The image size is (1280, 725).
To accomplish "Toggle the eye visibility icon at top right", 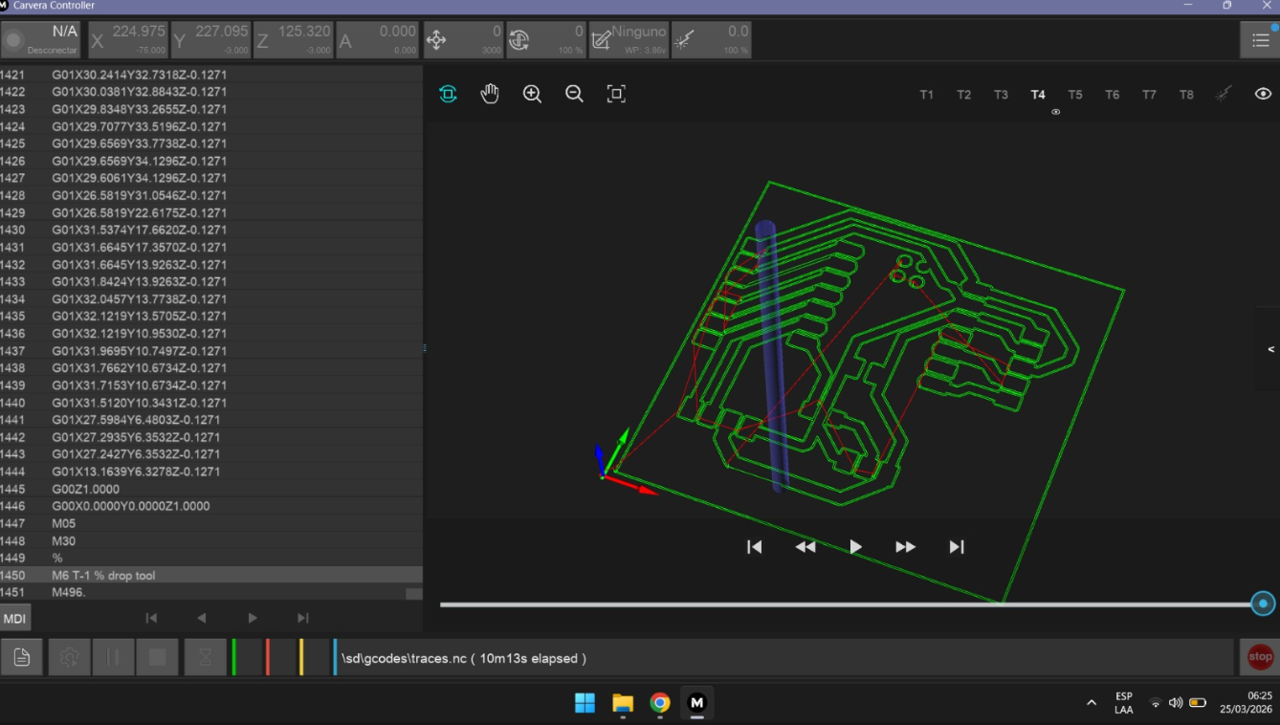I will 1263,94.
